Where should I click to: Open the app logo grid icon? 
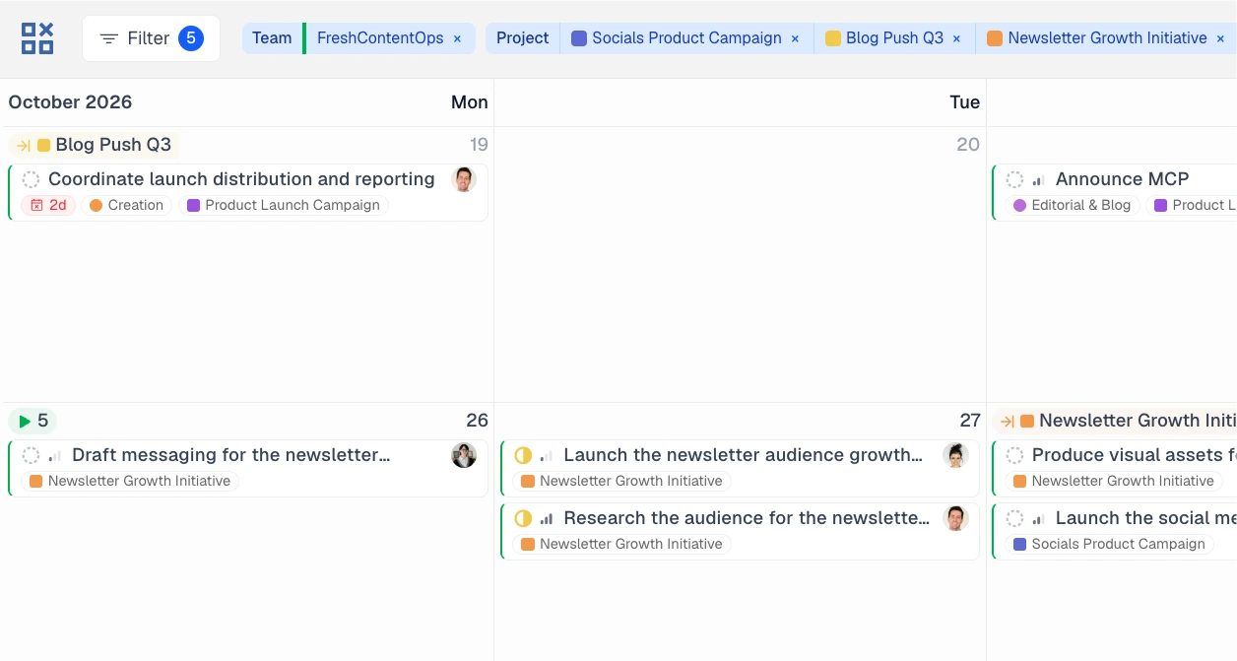37,38
